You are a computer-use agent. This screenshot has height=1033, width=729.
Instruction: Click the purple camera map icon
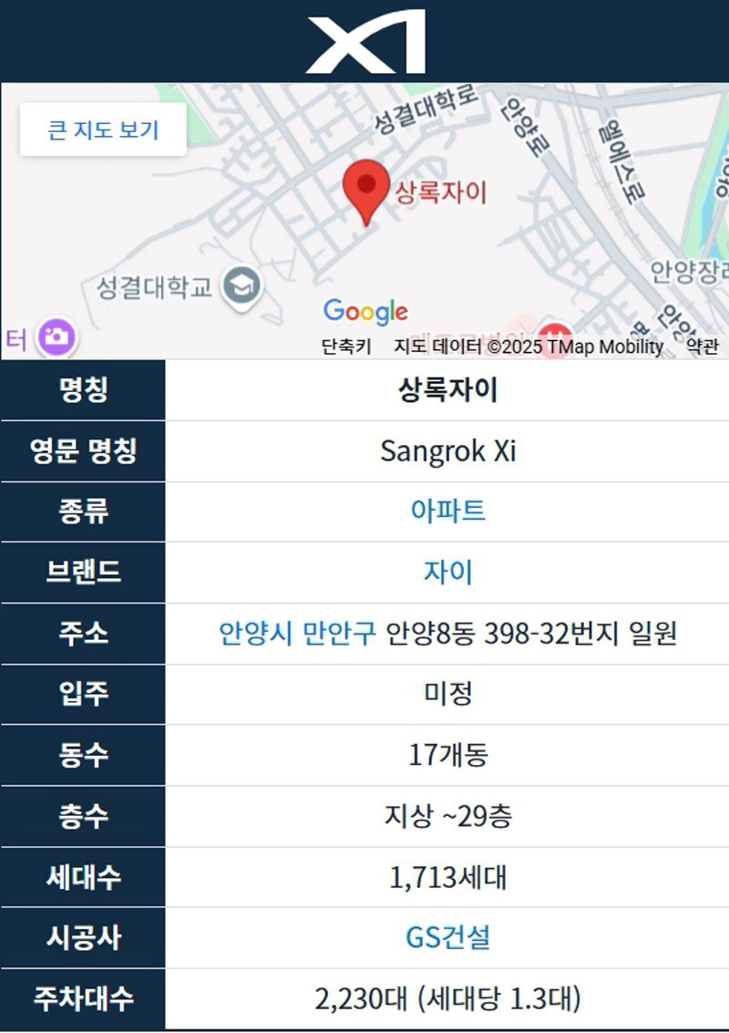click(56, 337)
